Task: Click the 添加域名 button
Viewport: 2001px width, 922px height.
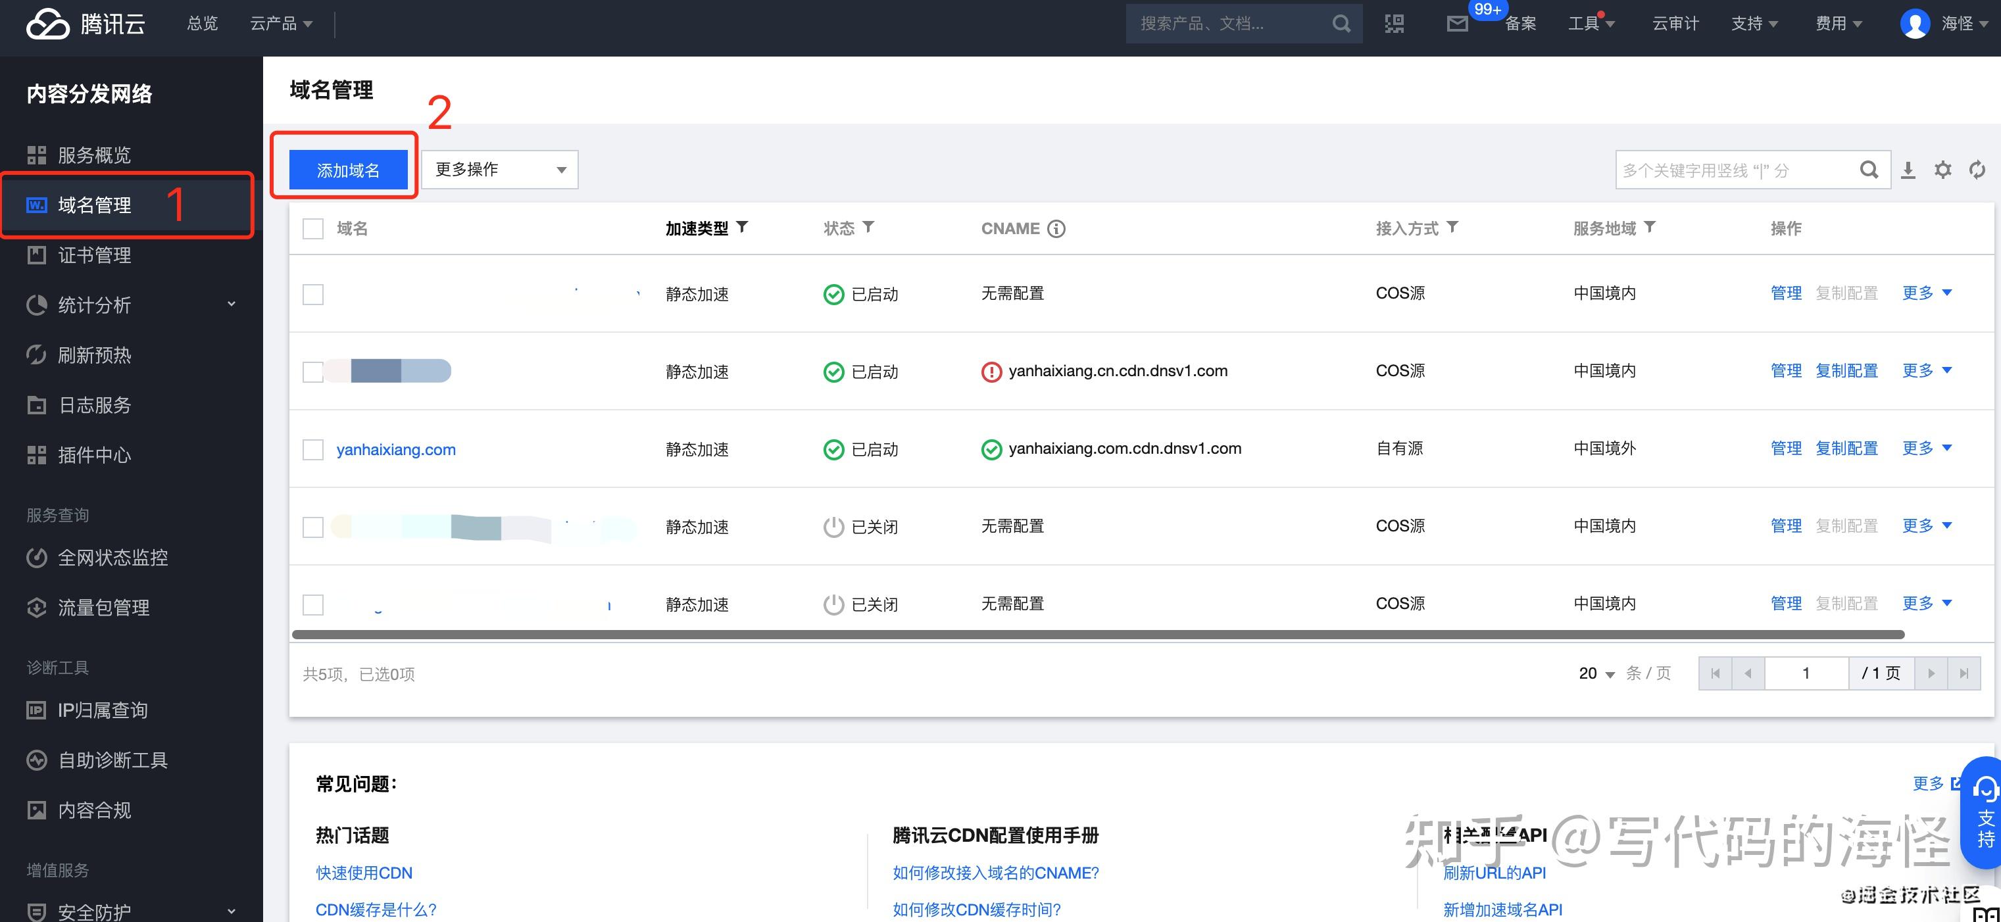Action: [x=347, y=169]
